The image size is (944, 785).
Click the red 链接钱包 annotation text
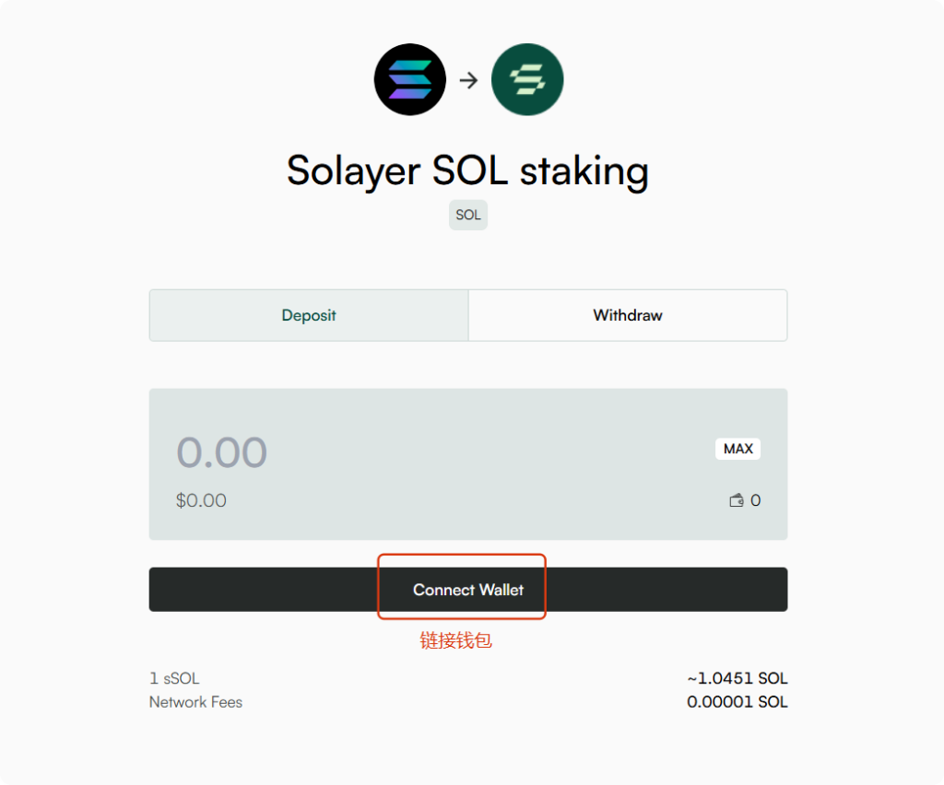point(455,640)
